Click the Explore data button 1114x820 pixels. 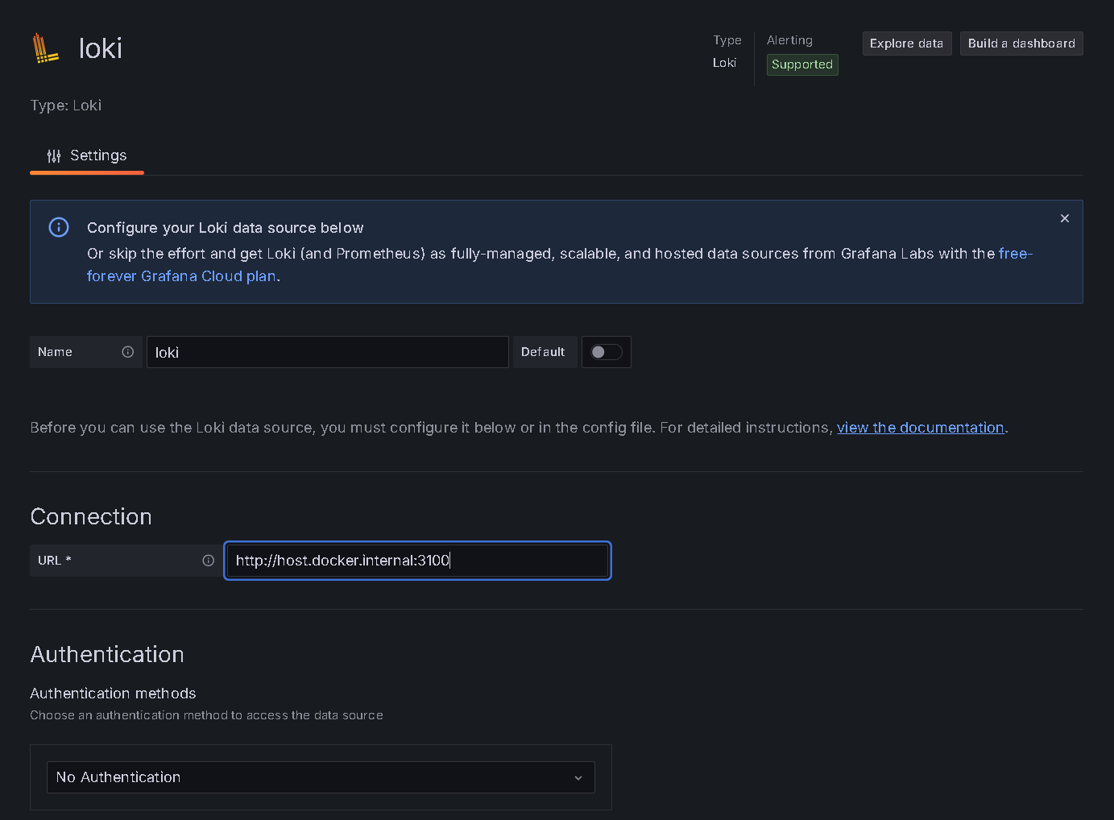[x=907, y=43]
